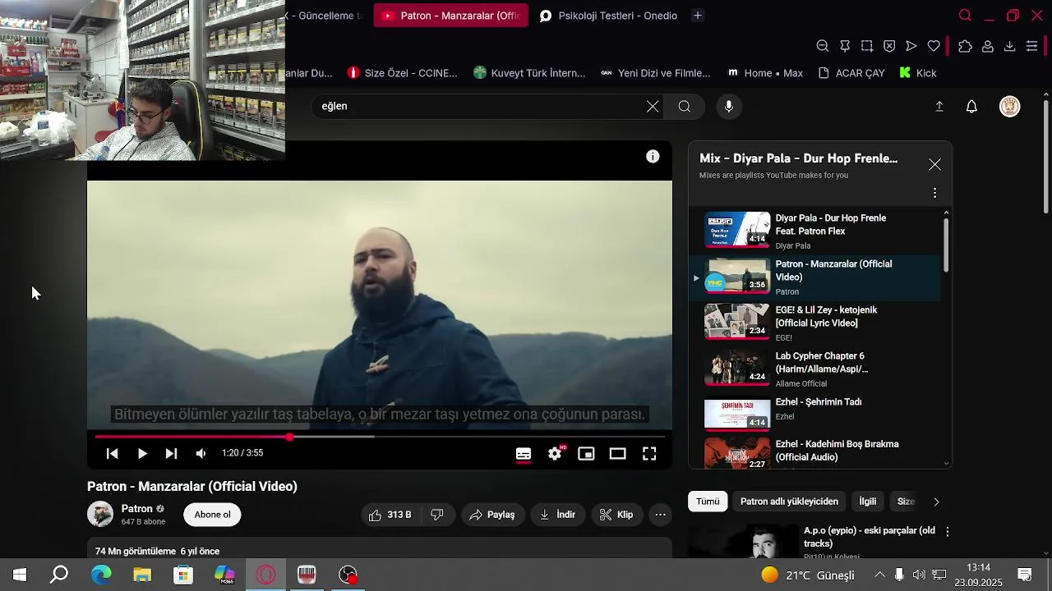Open Microsoft Edge from taskbar
1052x591 pixels.
101,575
